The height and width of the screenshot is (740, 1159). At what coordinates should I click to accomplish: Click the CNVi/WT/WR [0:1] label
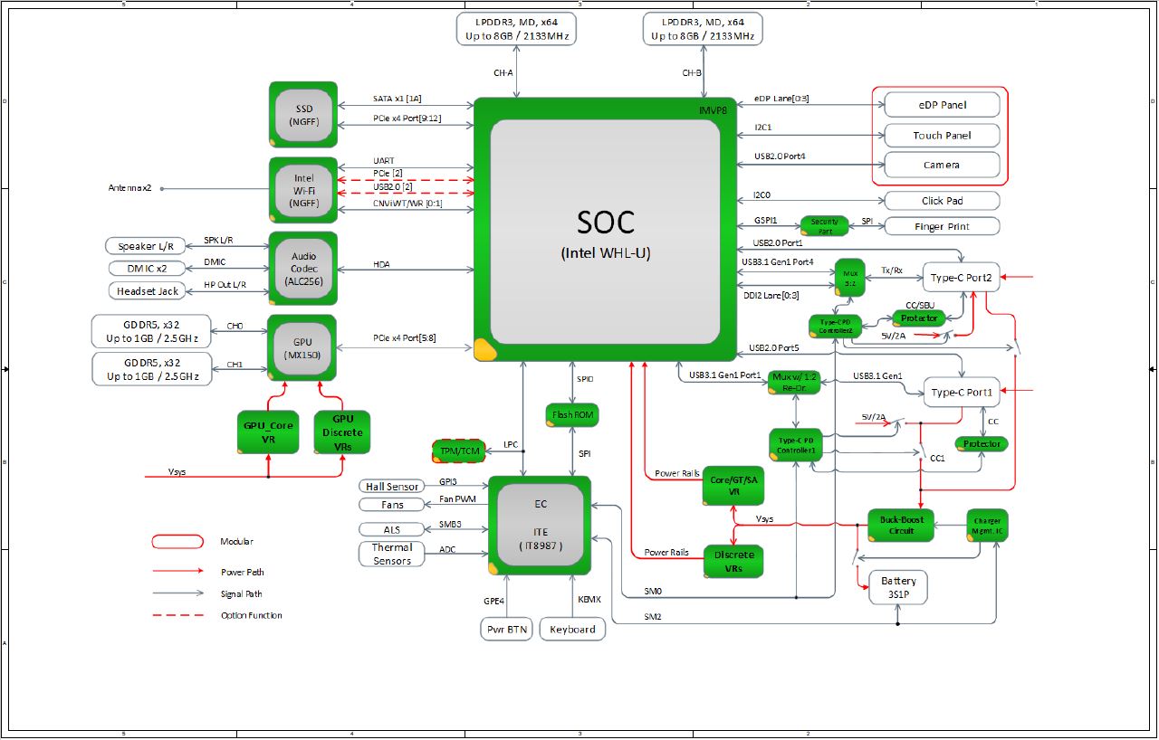click(x=408, y=203)
